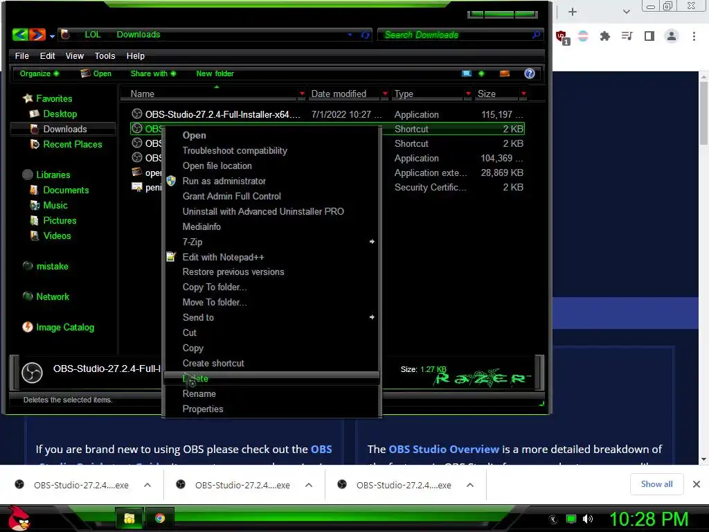709x532 pixels.
Task: Open the File menu
Action: 21,55
